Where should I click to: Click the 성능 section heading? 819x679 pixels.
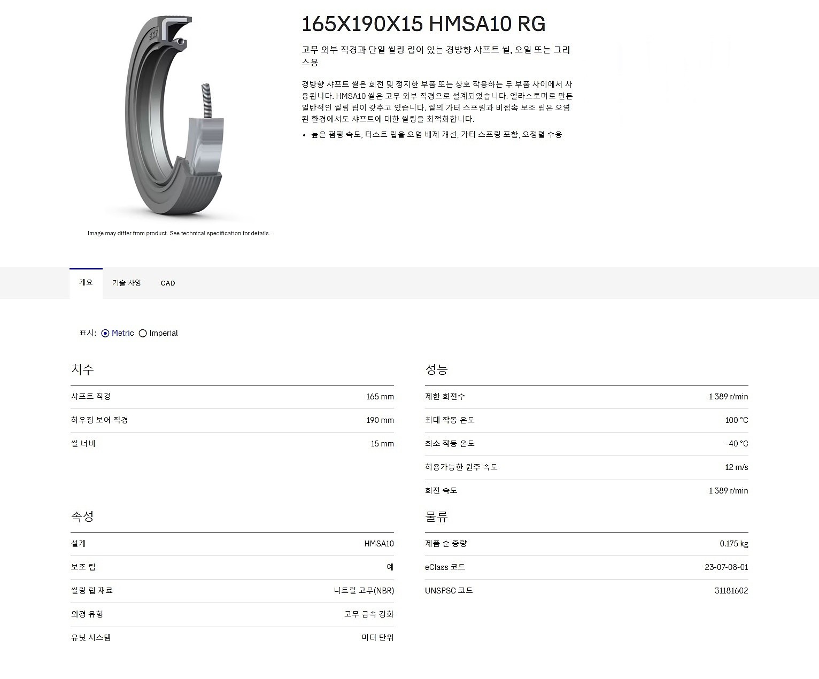point(436,369)
